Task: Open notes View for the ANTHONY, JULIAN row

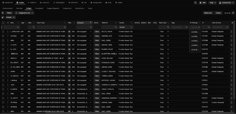Action: click(97, 80)
